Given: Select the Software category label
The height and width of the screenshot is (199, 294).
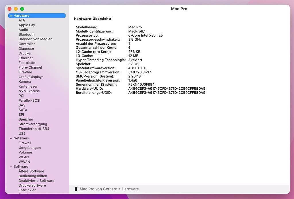Looking at the screenshot, I should (x=21, y=166).
